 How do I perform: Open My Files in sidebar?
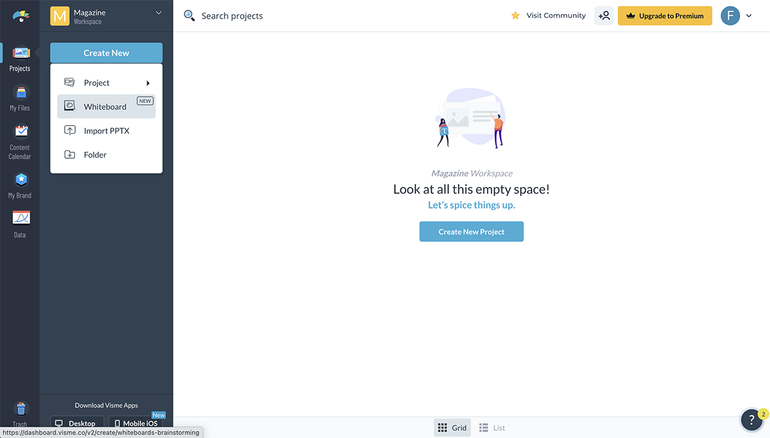(x=20, y=97)
